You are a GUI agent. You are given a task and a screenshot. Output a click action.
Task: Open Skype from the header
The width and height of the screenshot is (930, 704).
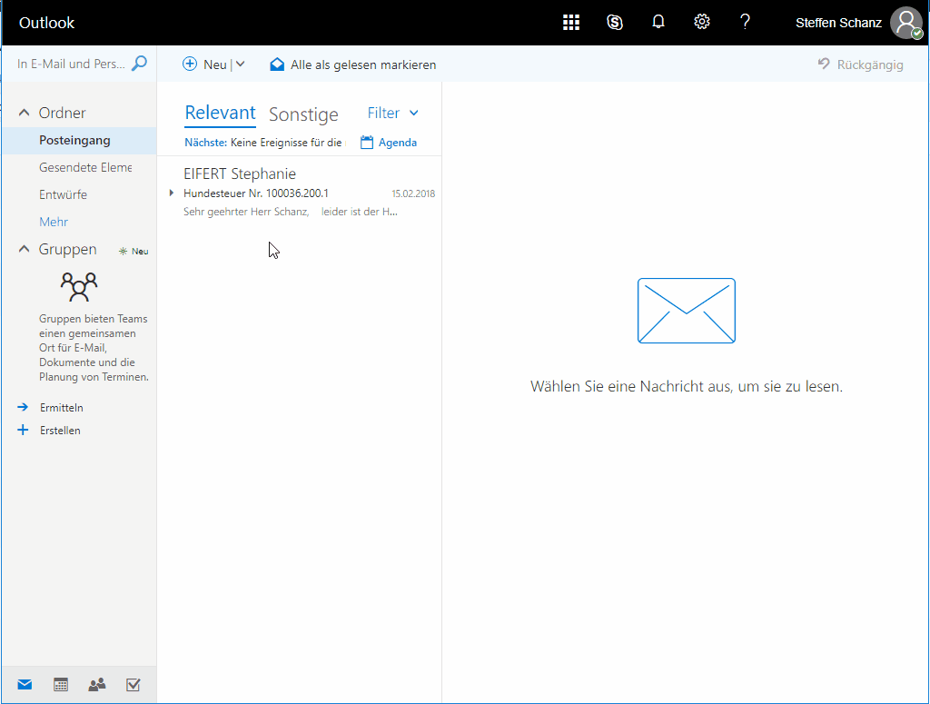coord(615,23)
